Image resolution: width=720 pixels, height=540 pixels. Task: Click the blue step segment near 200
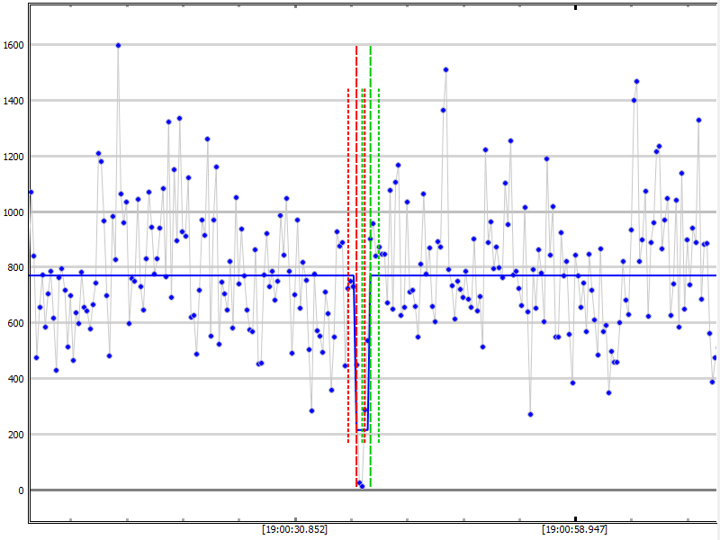click(x=363, y=430)
